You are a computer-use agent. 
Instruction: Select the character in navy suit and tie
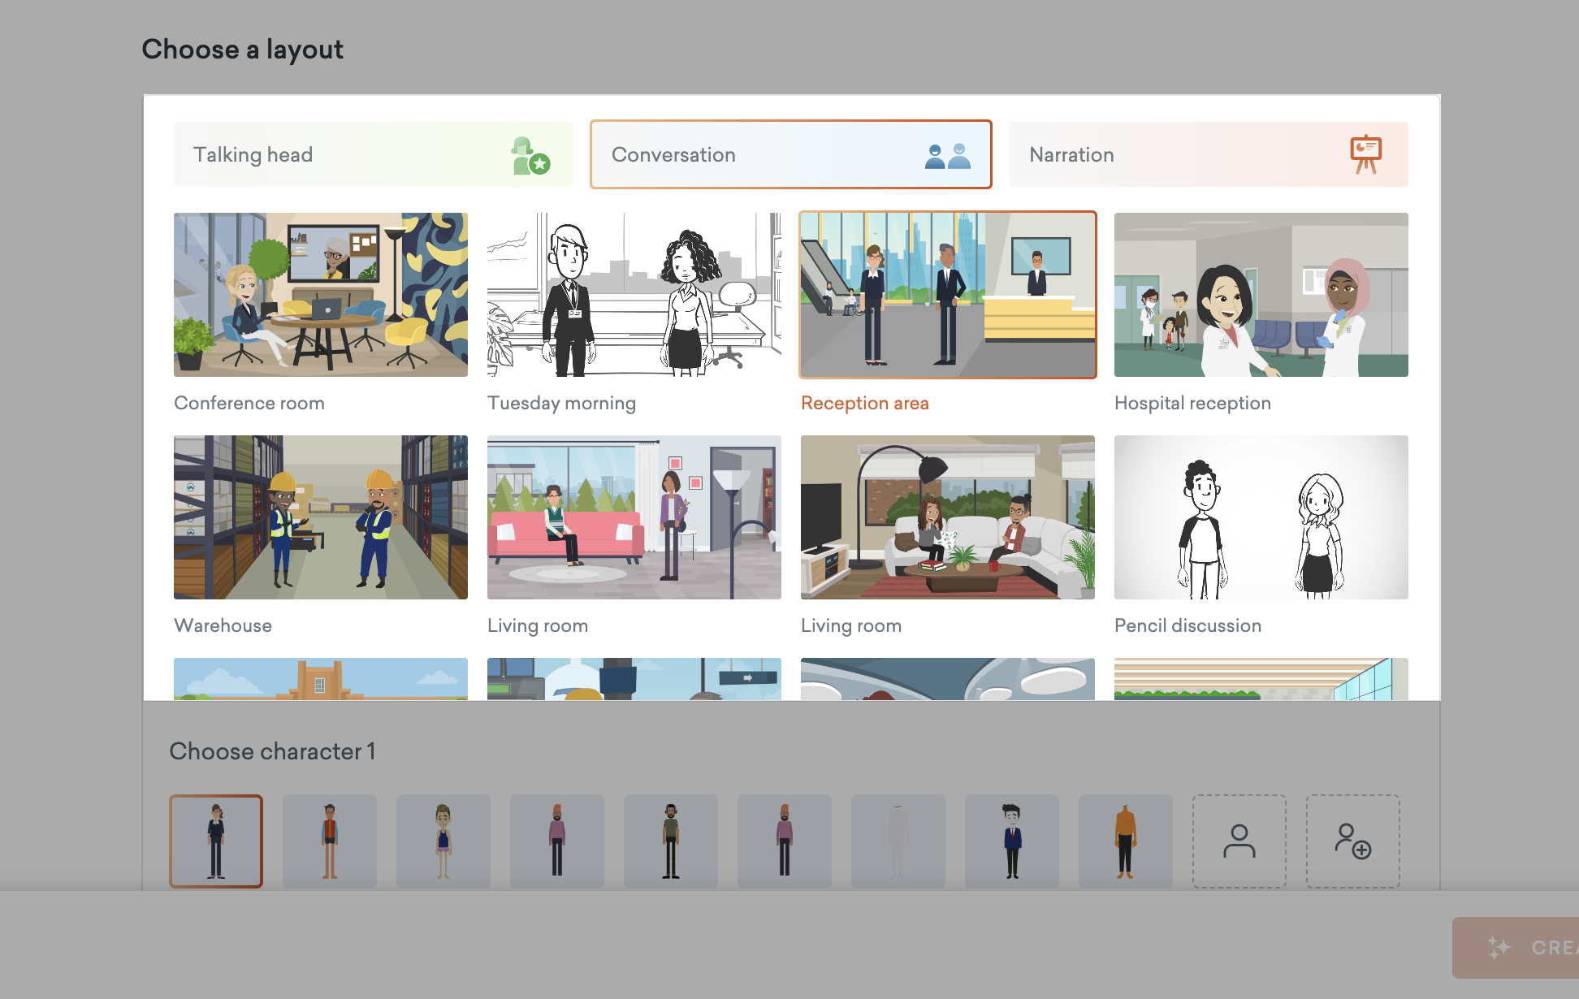(x=1011, y=841)
